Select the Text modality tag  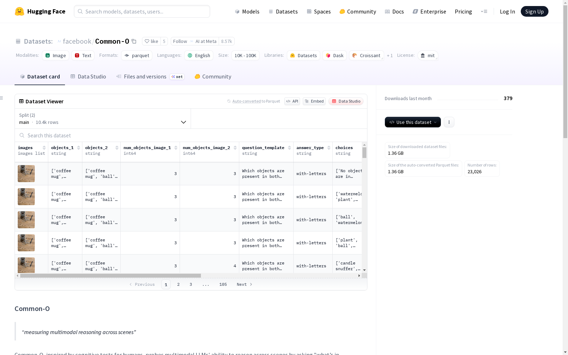coord(83,55)
